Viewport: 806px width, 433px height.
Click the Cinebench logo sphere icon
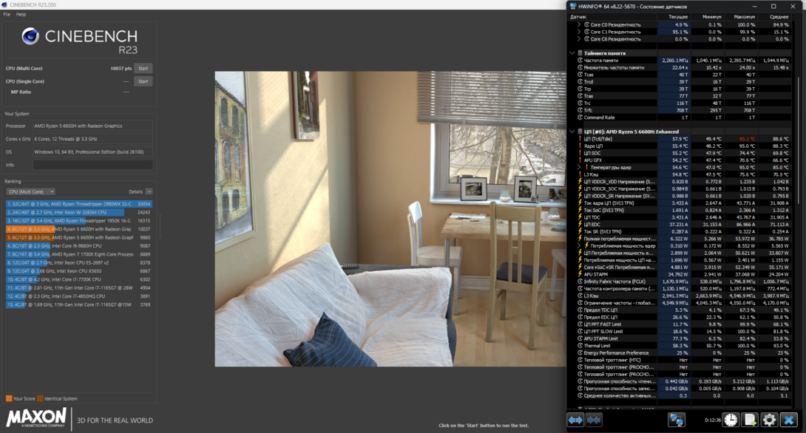click(30, 36)
